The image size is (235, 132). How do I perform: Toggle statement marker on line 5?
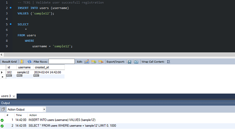pos(11,24)
